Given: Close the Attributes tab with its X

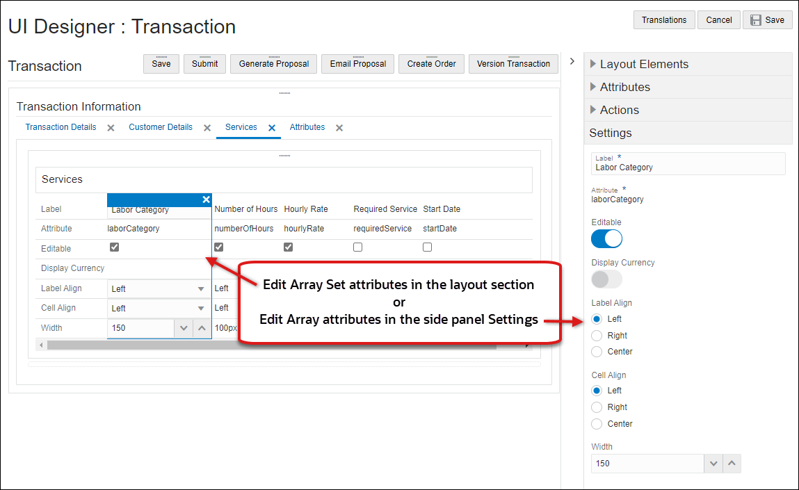Looking at the screenshot, I should [x=339, y=127].
